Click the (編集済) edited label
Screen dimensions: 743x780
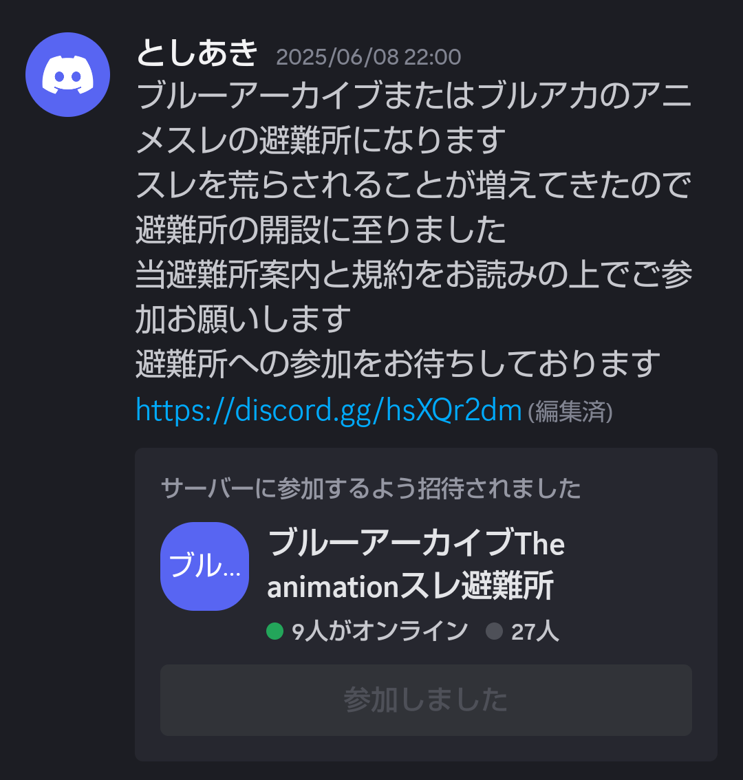pos(570,412)
